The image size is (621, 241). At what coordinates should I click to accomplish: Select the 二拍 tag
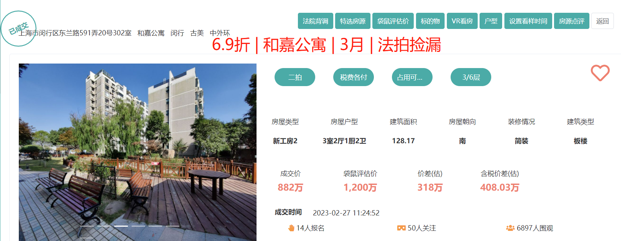[295, 77]
